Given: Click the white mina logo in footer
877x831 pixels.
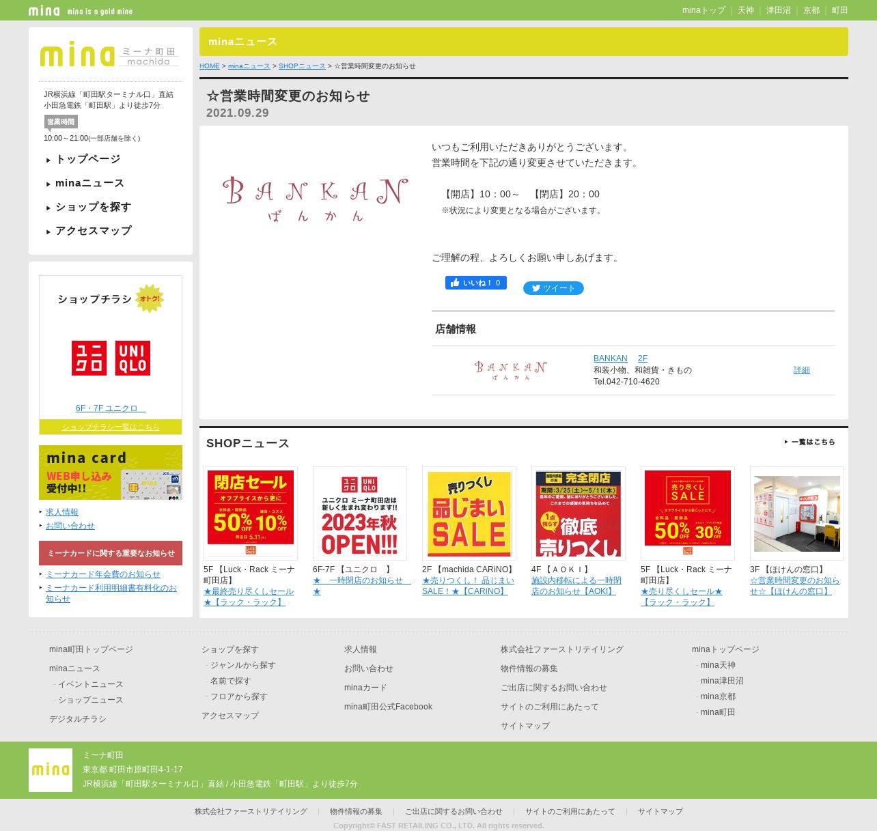Looking at the screenshot, I should tap(51, 770).
